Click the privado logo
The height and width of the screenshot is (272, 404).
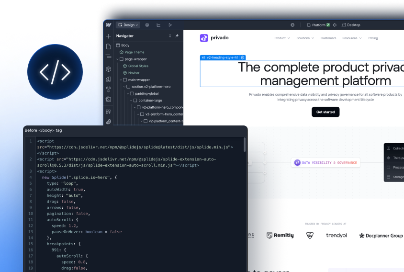pos(214,38)
